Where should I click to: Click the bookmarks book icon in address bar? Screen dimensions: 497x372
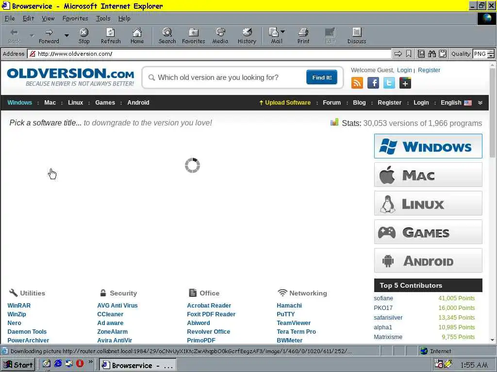click(x=421, y=54)
